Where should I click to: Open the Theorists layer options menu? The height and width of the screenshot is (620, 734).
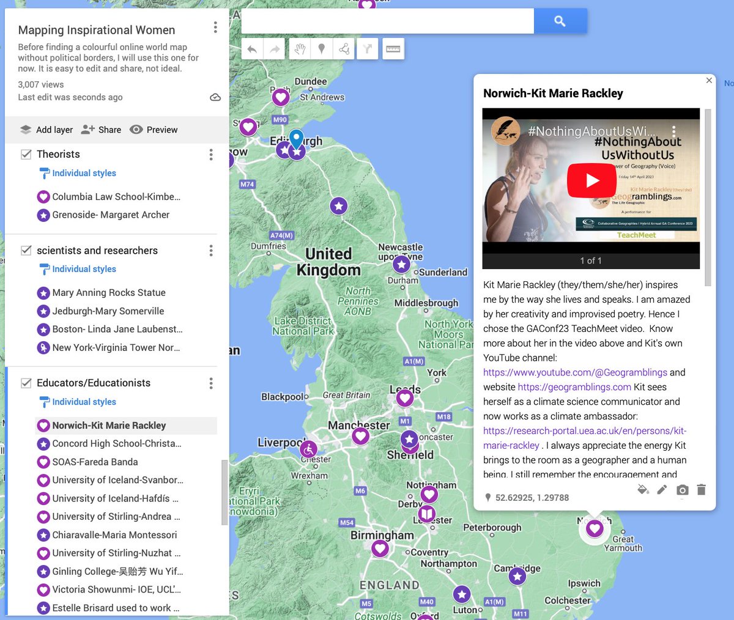[x=211, y=155]
